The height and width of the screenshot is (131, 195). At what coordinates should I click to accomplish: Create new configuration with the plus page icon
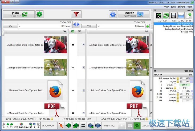coord(188,16)
